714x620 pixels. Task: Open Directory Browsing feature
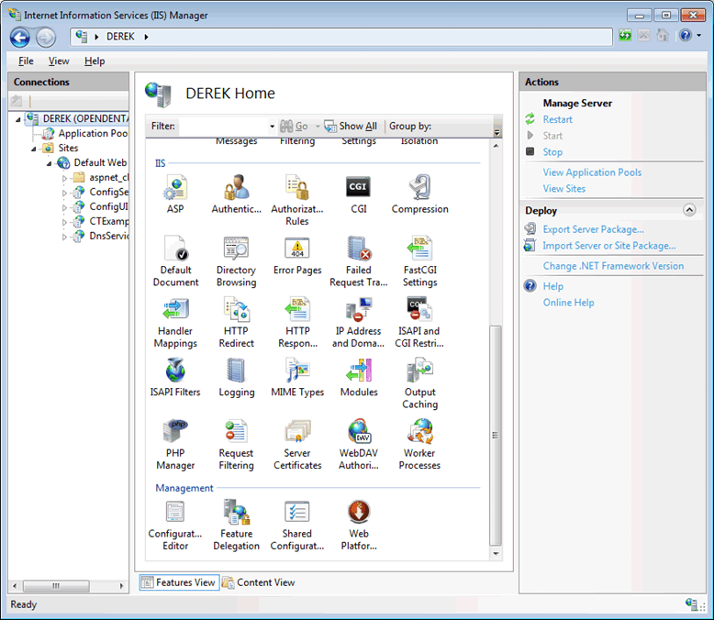click(237, 261)
